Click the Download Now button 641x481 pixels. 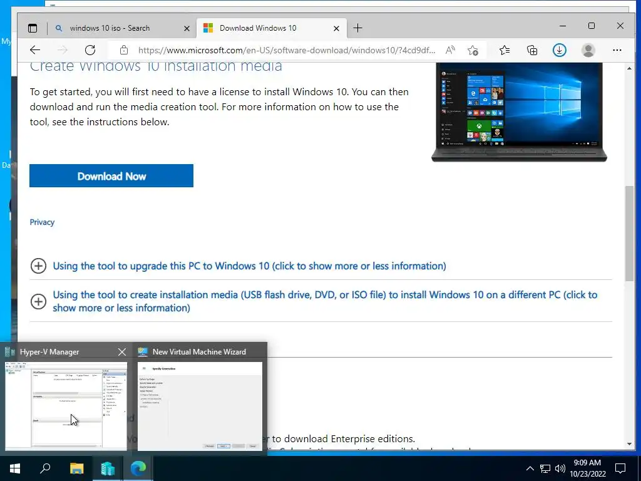(111, 176)
